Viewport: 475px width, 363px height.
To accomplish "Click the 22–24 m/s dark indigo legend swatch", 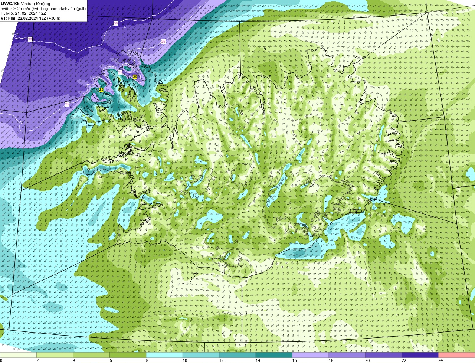I will 420,355.
